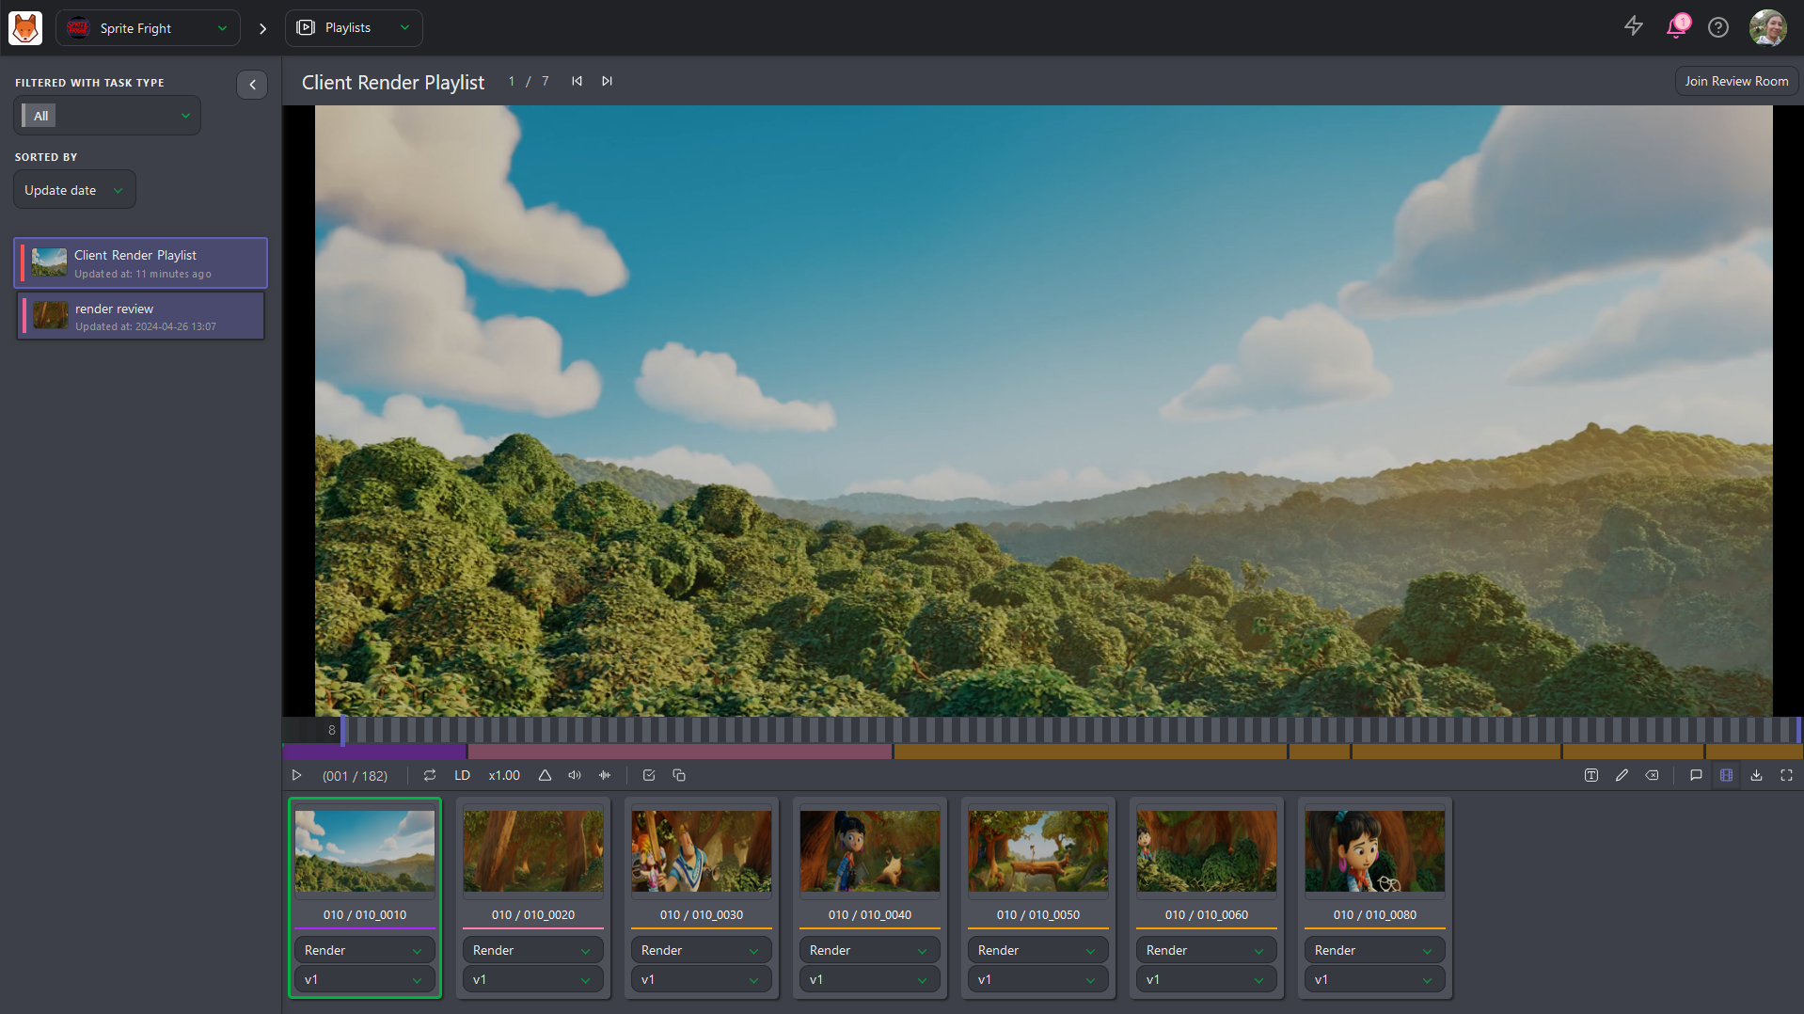Click the delete annotation eraser icon

pyautogui.click(x=1652, y=775)
